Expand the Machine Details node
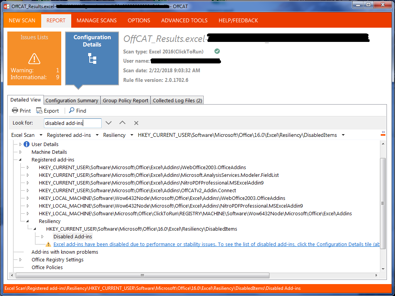The width and height of the screenshot is (395, 296). click(x=20, y=152)
